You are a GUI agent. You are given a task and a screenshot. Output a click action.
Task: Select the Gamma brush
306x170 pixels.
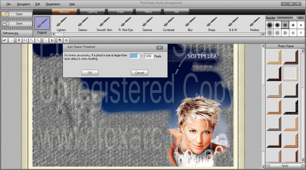(147, 24)
